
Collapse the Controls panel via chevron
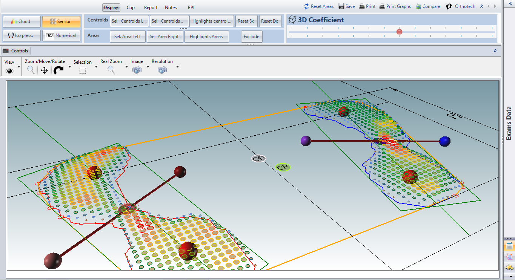[495, 50]
